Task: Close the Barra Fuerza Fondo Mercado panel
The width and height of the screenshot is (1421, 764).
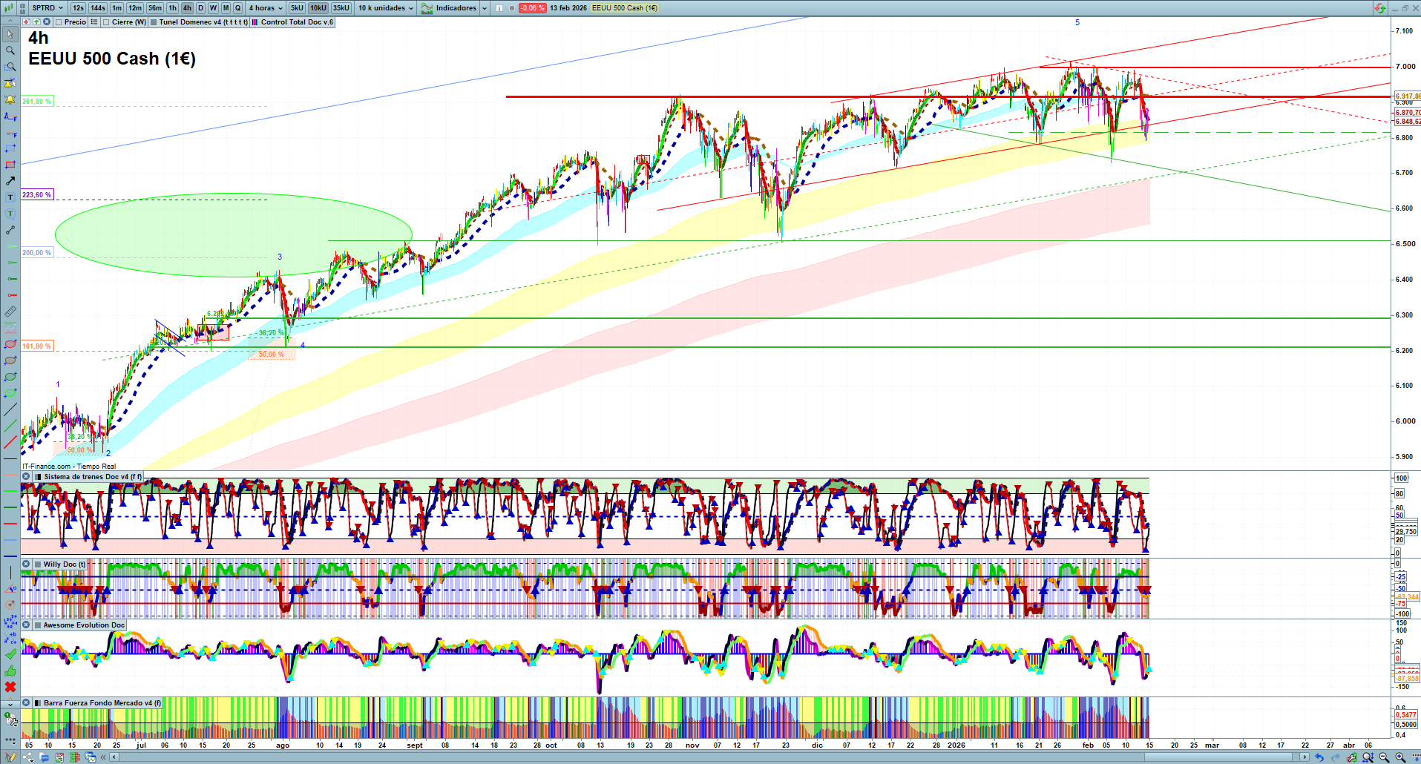Action: coord(26,703)
